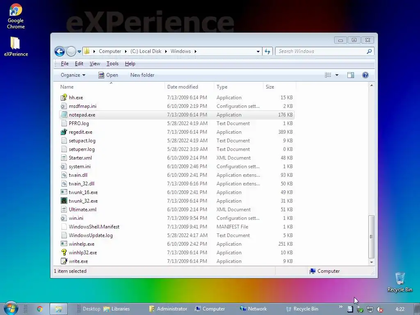
Task: Open Google Chrome desktop shortcut
Action: tap(16, 16)
